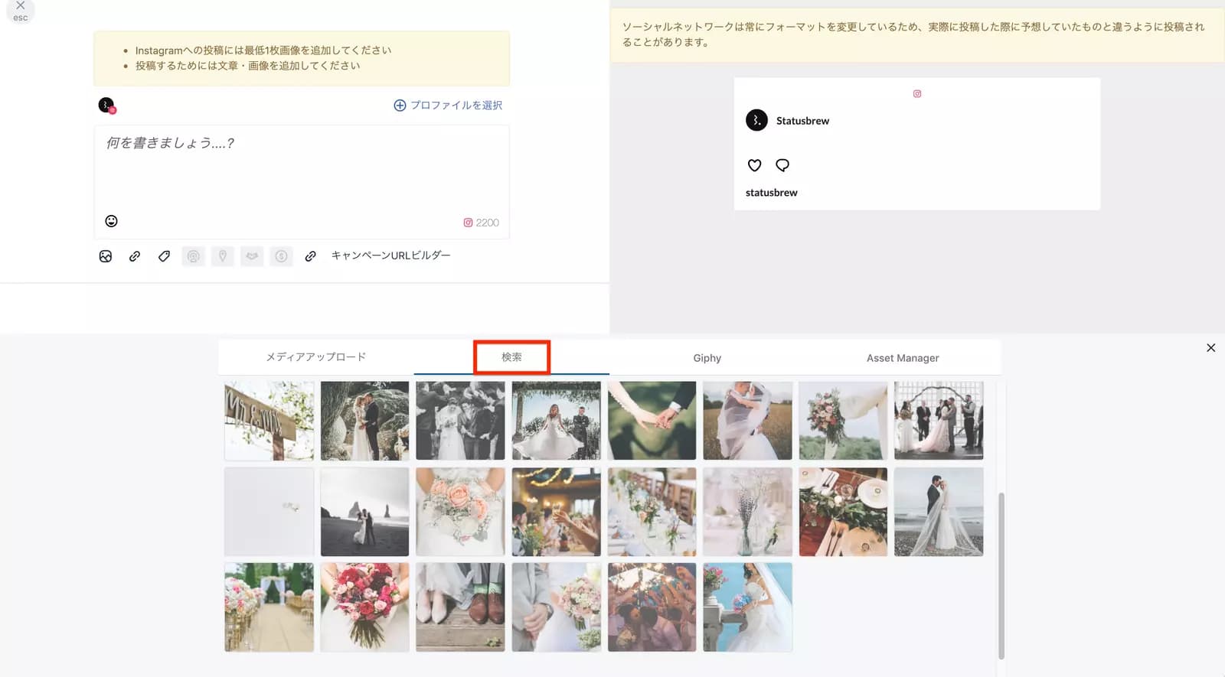The height and width of the screenshot is (677, 1225).
Task: Select the 検索 tab
Action: [x=511, y=357]
